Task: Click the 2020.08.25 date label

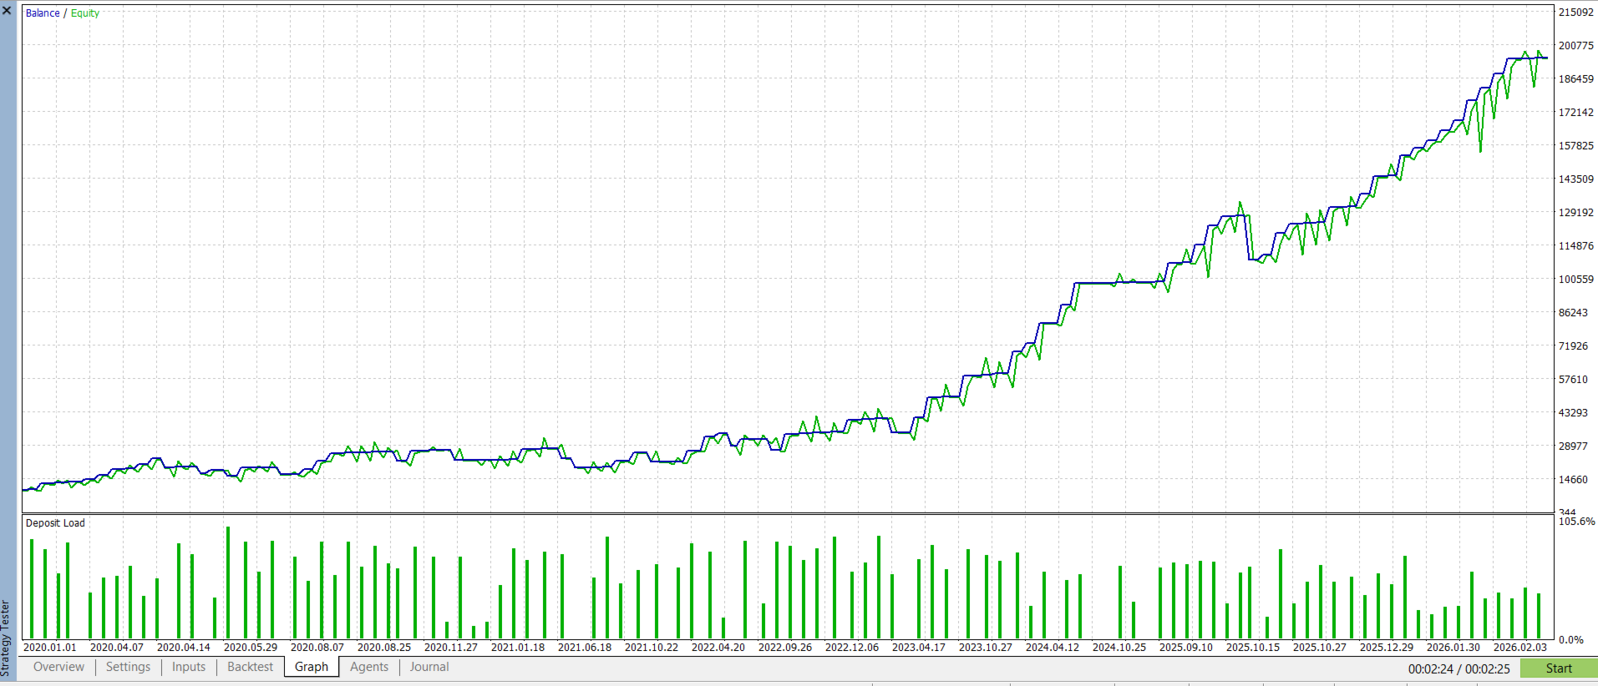Action: click(384, 648)
